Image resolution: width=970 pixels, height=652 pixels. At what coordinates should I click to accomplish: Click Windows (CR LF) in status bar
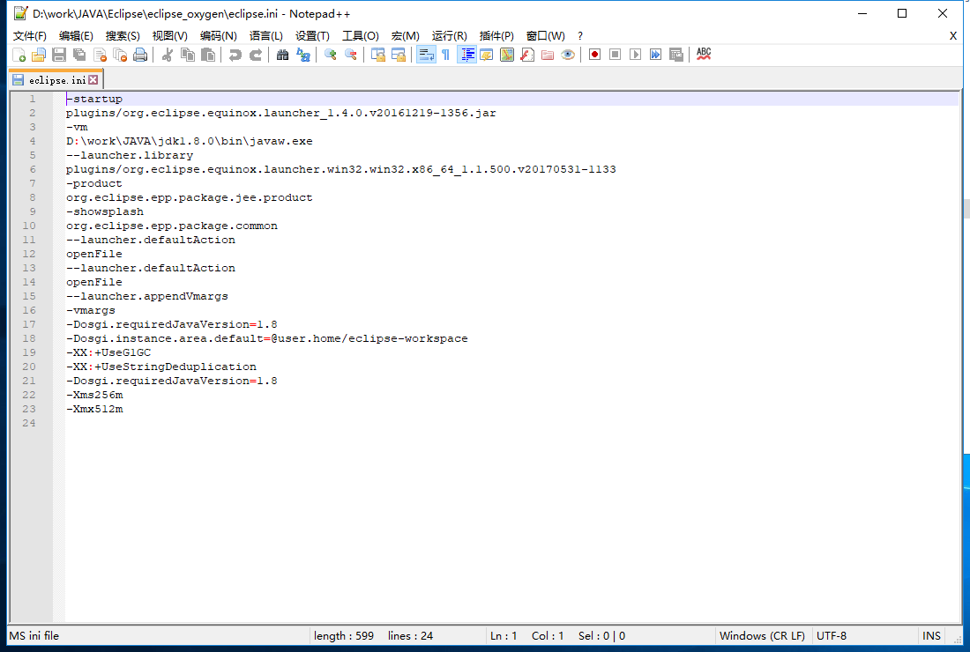coord(762,635)
